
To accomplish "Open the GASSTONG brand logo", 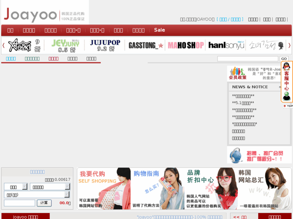I will (145, 45).
